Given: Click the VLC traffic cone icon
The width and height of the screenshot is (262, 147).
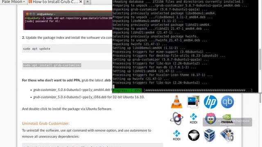Looking at the screenshot, I should (x=176, y=102).
